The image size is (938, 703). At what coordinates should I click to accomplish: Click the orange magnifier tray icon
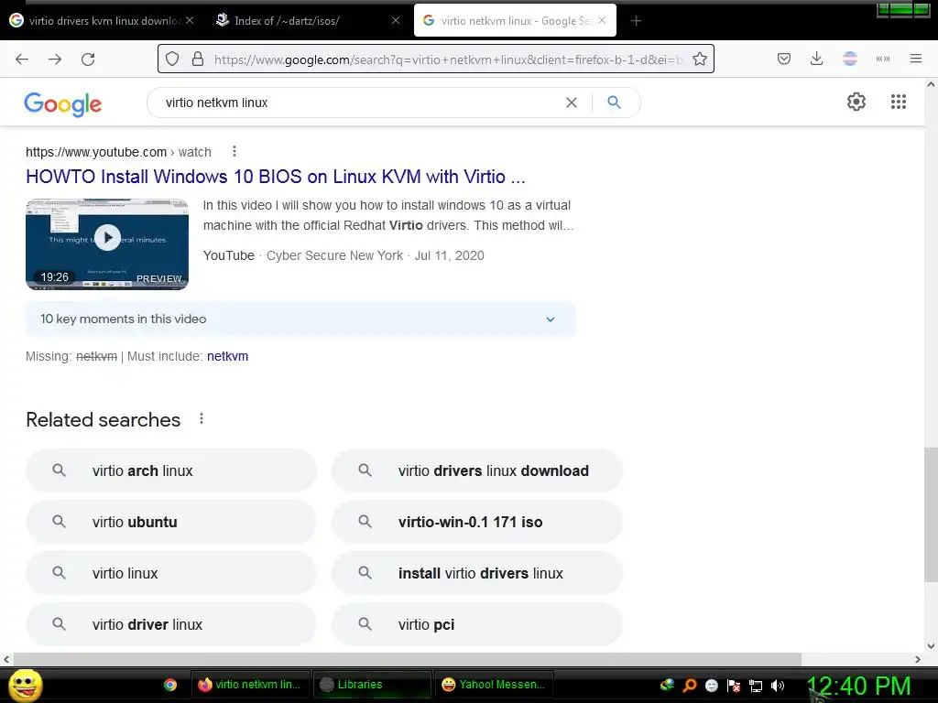[689, 686]
